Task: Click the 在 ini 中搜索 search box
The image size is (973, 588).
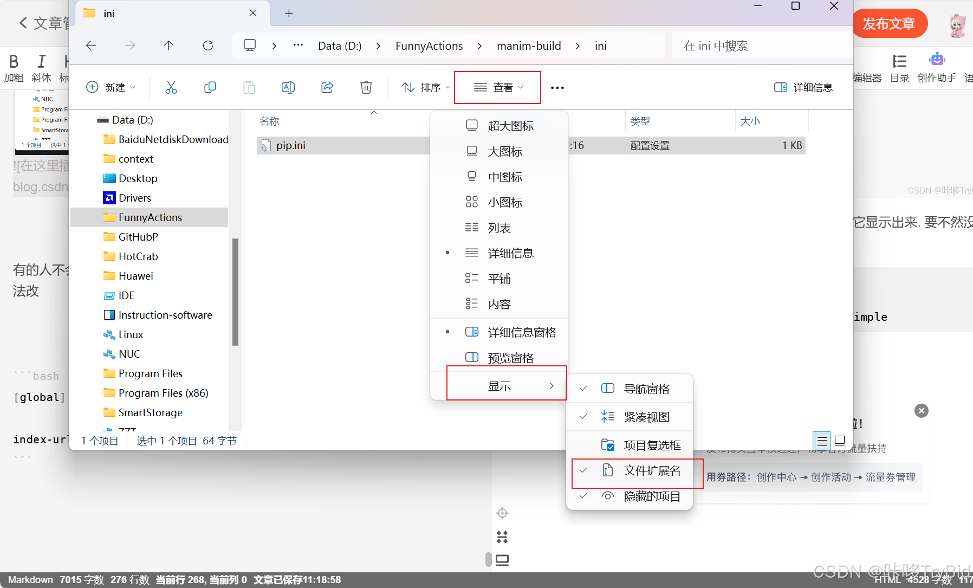Action: (x=761, y=46)
